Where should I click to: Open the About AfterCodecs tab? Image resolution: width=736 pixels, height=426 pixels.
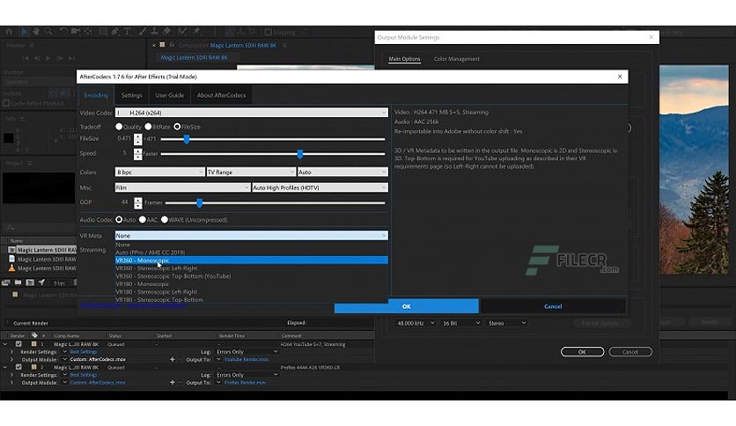(x=221, y=95)
